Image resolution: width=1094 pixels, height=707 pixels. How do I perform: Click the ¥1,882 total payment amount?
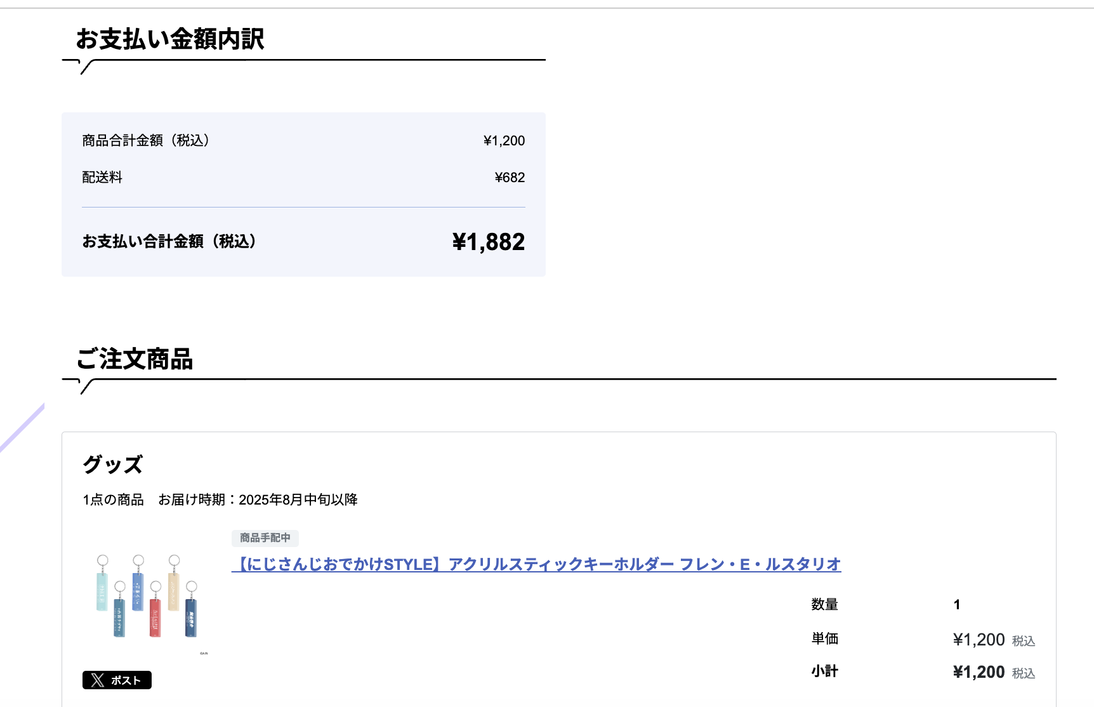pyautogui.click(x=488, y=242)
